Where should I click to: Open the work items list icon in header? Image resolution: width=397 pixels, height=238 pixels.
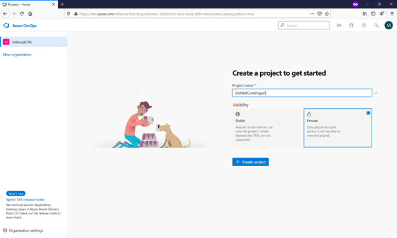(x=339, y=25)
